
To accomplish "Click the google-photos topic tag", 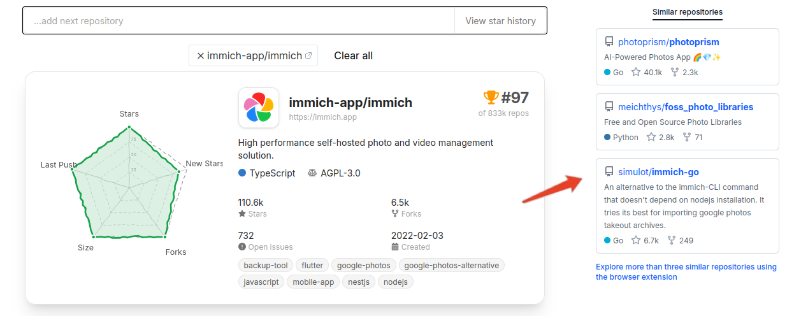I will click(364, 266).
